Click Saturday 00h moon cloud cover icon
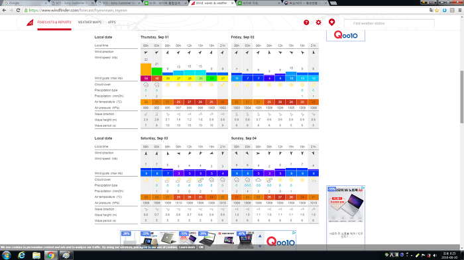Screen dimensions: 464x260 pos(146,180)
